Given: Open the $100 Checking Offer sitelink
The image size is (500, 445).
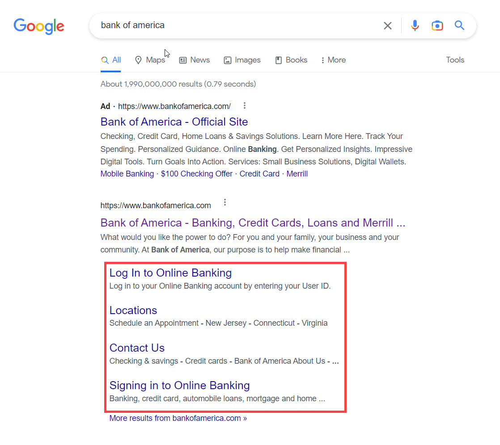Looking at the screenshot, I should coord(196,174).
